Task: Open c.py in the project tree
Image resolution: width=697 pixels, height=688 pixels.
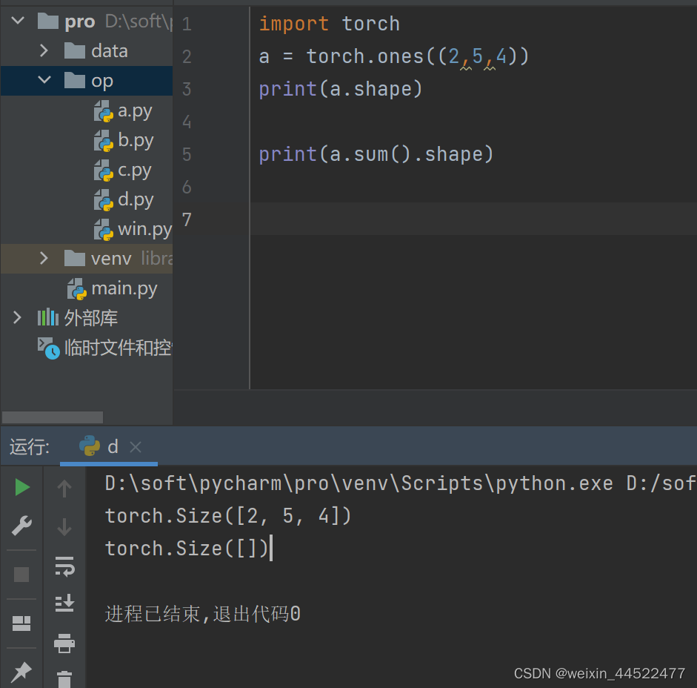Action: [135, 170]
